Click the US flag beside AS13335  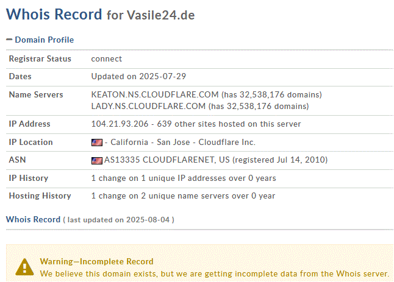96,161
